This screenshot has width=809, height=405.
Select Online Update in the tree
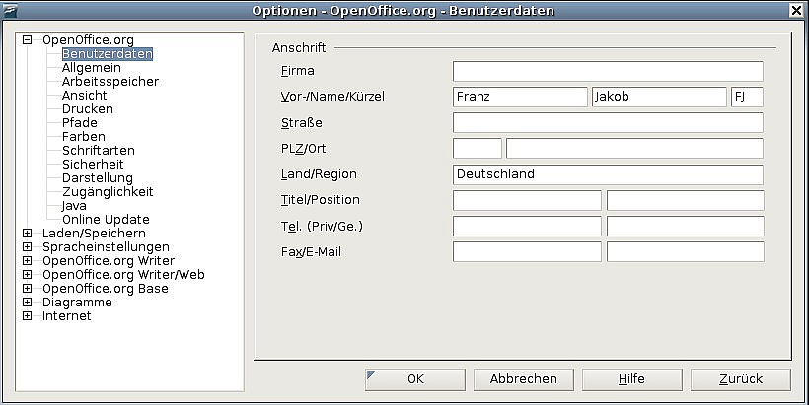[106, 220]
